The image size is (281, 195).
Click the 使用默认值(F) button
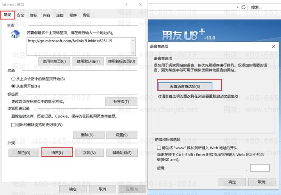[88, 61]
